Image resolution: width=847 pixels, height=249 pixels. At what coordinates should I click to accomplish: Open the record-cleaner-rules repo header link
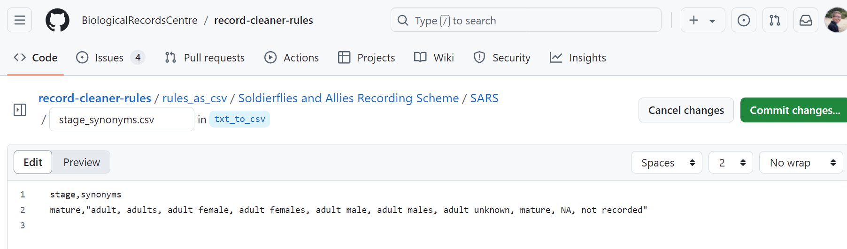(263, 20)
